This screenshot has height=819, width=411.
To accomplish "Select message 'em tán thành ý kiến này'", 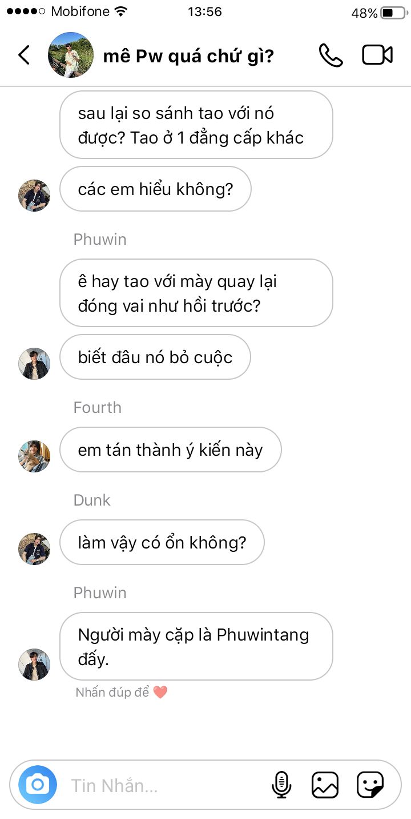I will (x=171, y=450).
